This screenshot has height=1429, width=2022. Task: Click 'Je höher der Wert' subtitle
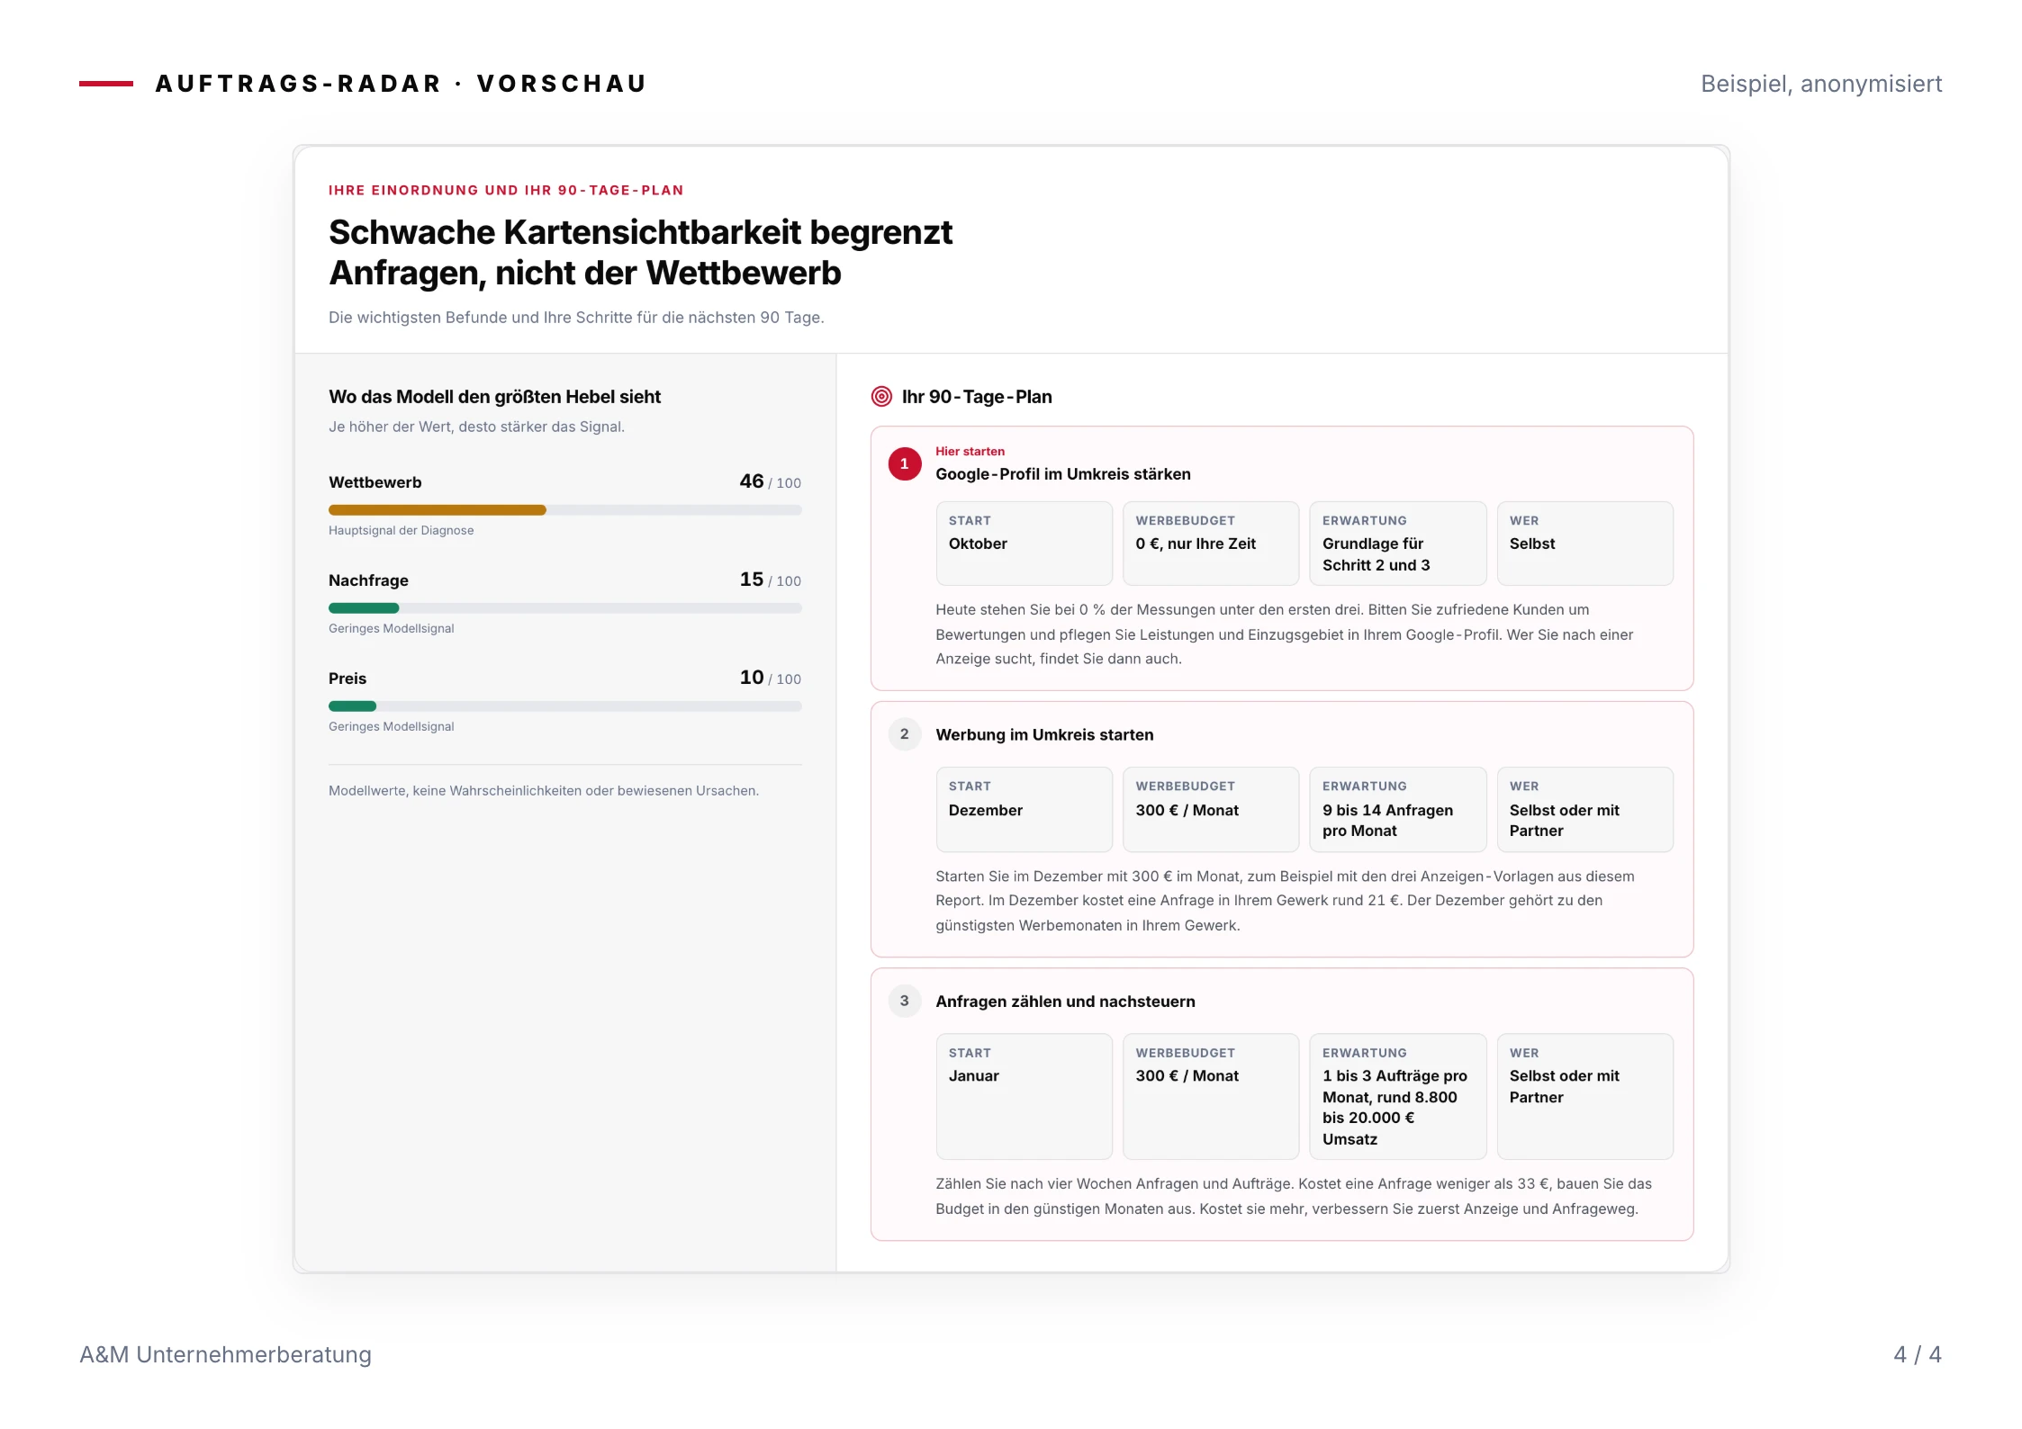[476, 427]
